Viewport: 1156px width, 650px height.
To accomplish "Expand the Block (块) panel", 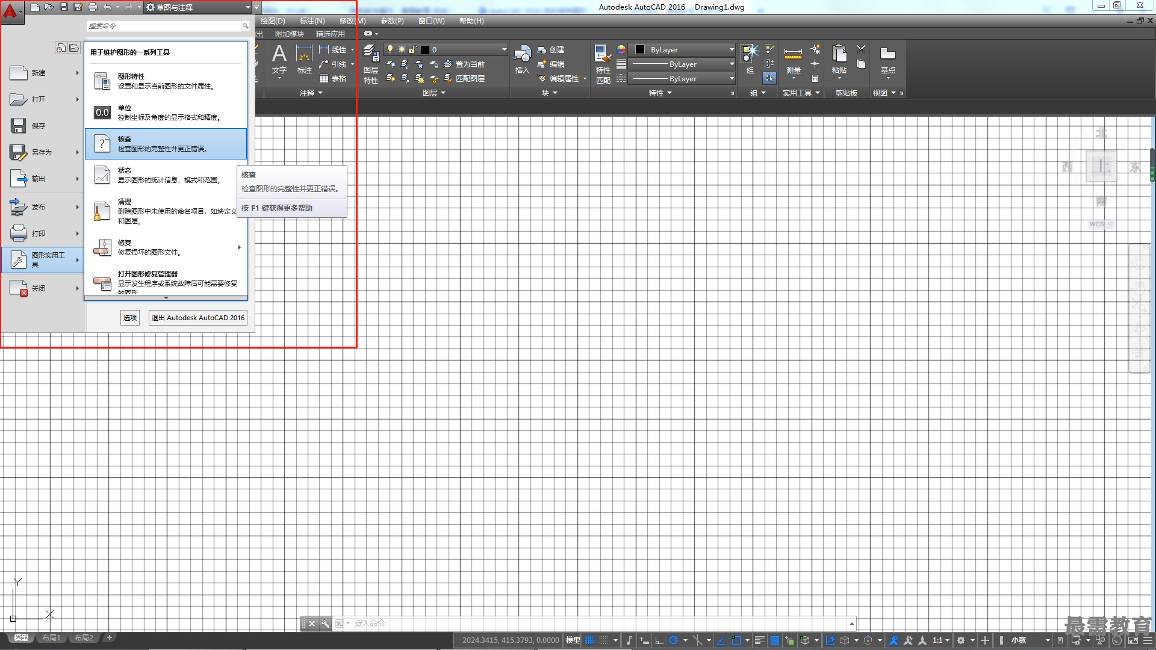I will coord(550,93).
